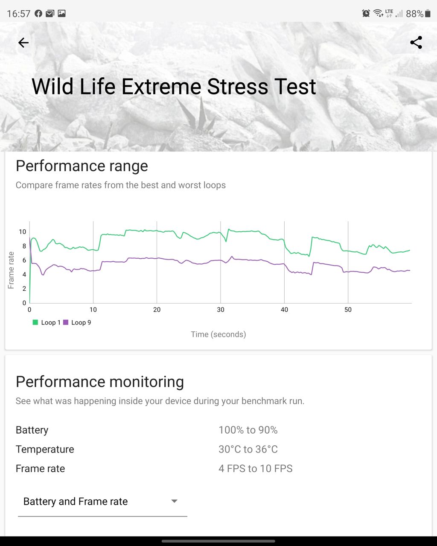Screen dimensions: 437x546
Task: Click the purple Loop 9 color swatch
Action: pos(66,322)
